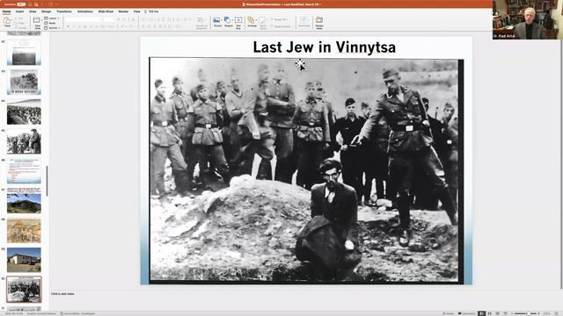This screenshot has height=316, width=563.
Task: Click the Save icon in title bar
Action: tap(30, 4)
